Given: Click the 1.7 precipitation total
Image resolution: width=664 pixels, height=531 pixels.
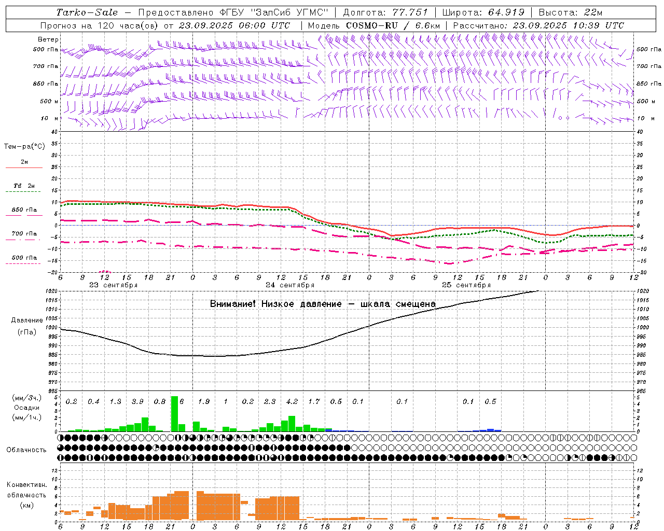Looking at the screenshot, I should 314,402.
